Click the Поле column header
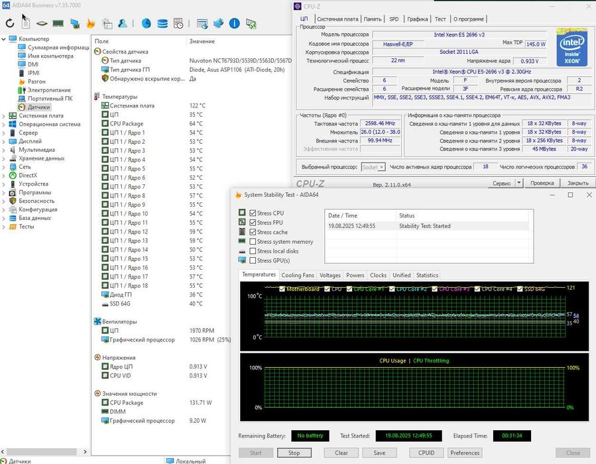 101,41
